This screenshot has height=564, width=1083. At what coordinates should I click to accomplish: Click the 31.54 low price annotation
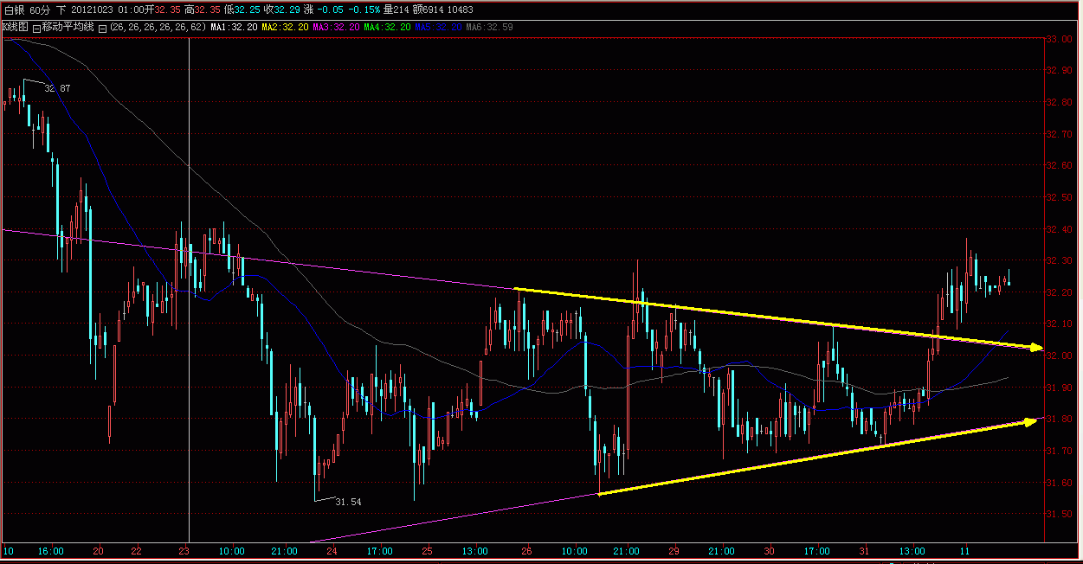click(x=348, y=502)
